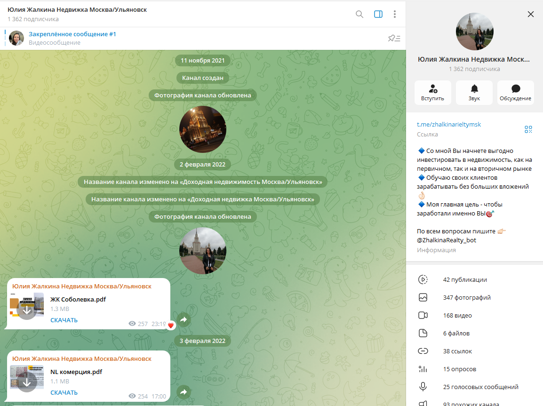Viewport: 543px width, 406px height.
Task: Click heart reaction on ЖК Соболевка.pdf post
Action: pos(171,325)
